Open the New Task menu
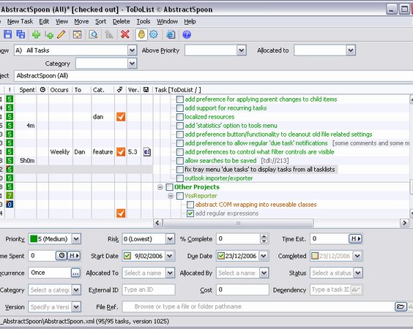 (20, 21)
